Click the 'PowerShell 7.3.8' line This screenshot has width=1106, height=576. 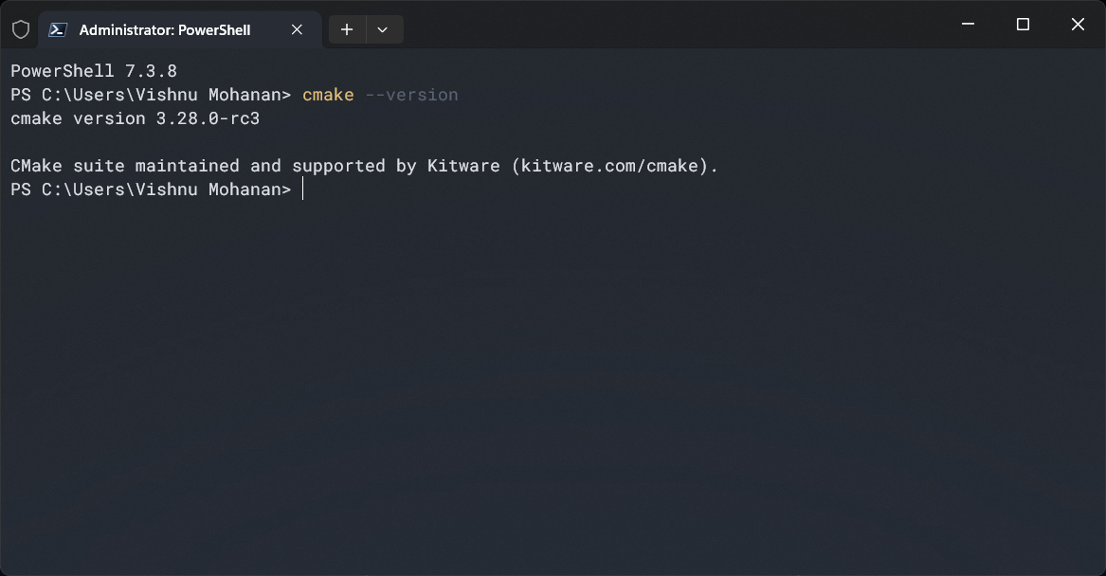coord(94,71)
